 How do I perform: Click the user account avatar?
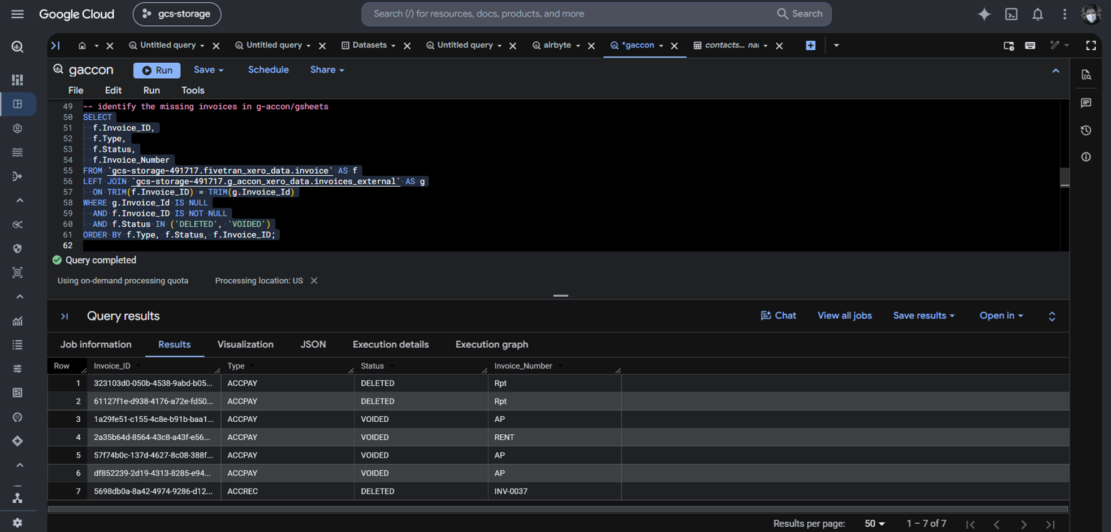1091,14
